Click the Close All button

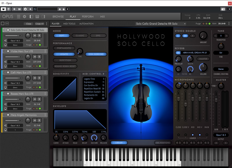pyautogui.click(x=39, y=24)
